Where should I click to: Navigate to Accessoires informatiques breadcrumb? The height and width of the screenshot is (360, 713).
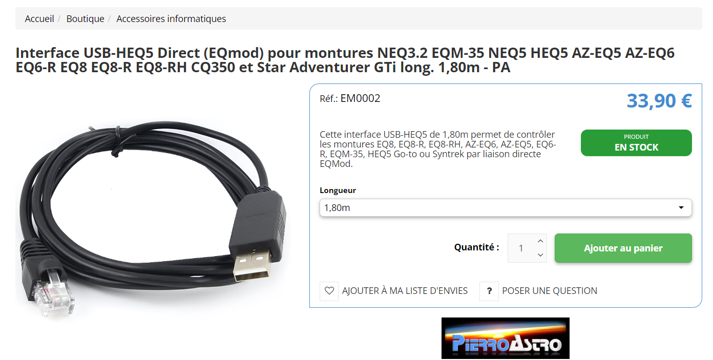pos(171,19)
